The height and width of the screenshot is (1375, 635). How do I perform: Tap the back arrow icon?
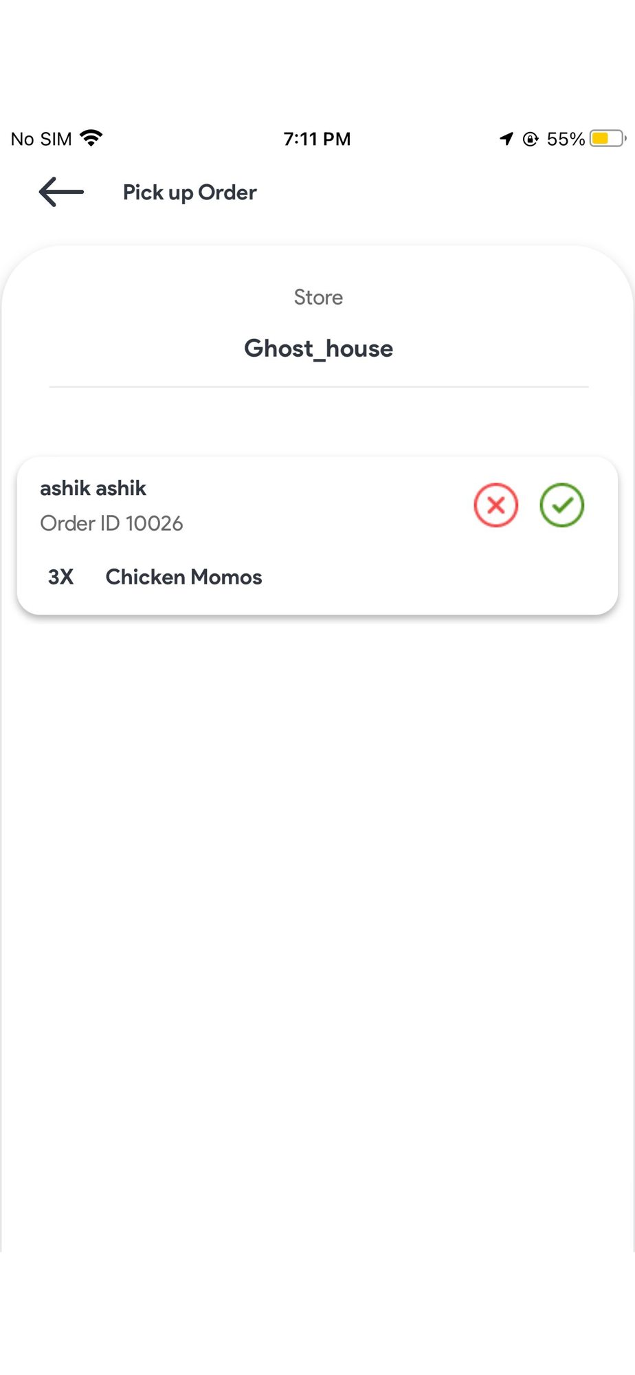point(61,192)
